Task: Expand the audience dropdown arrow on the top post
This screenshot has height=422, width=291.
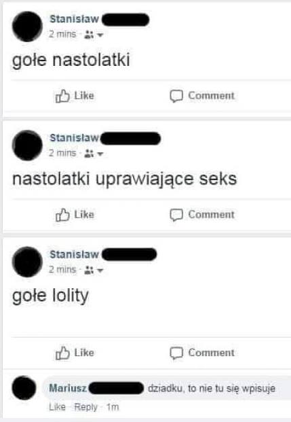Action: pyautogui.click(x=100, y=35)
